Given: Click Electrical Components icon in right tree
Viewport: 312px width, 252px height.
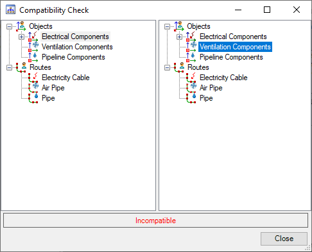Looking at the screenshot, I should pos(191,37).
